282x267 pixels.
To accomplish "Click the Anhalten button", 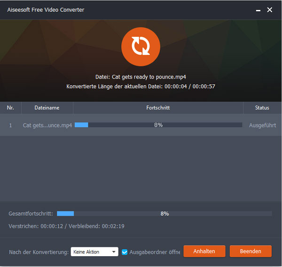I will tap(204, 251).
